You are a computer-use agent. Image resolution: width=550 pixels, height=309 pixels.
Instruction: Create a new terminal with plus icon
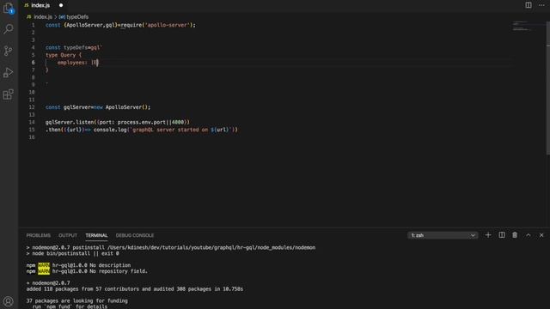(488, 235)
